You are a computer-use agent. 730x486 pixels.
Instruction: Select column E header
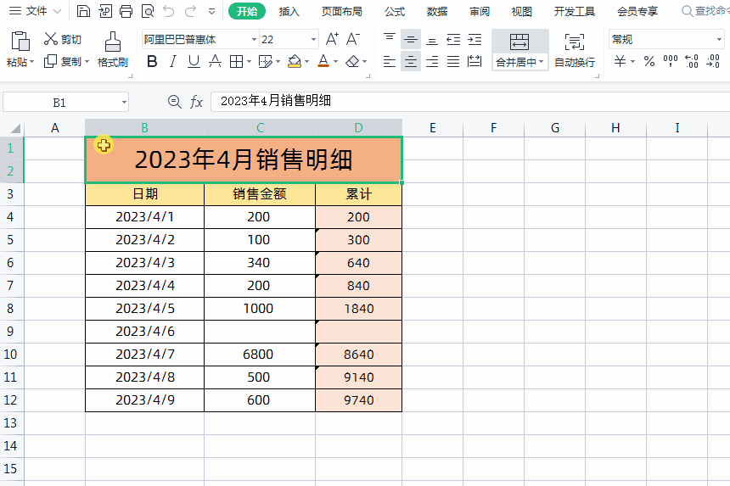click(x=433, y=128)
